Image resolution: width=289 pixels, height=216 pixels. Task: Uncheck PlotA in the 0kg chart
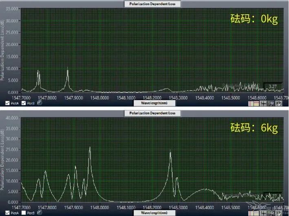(8, 103)
